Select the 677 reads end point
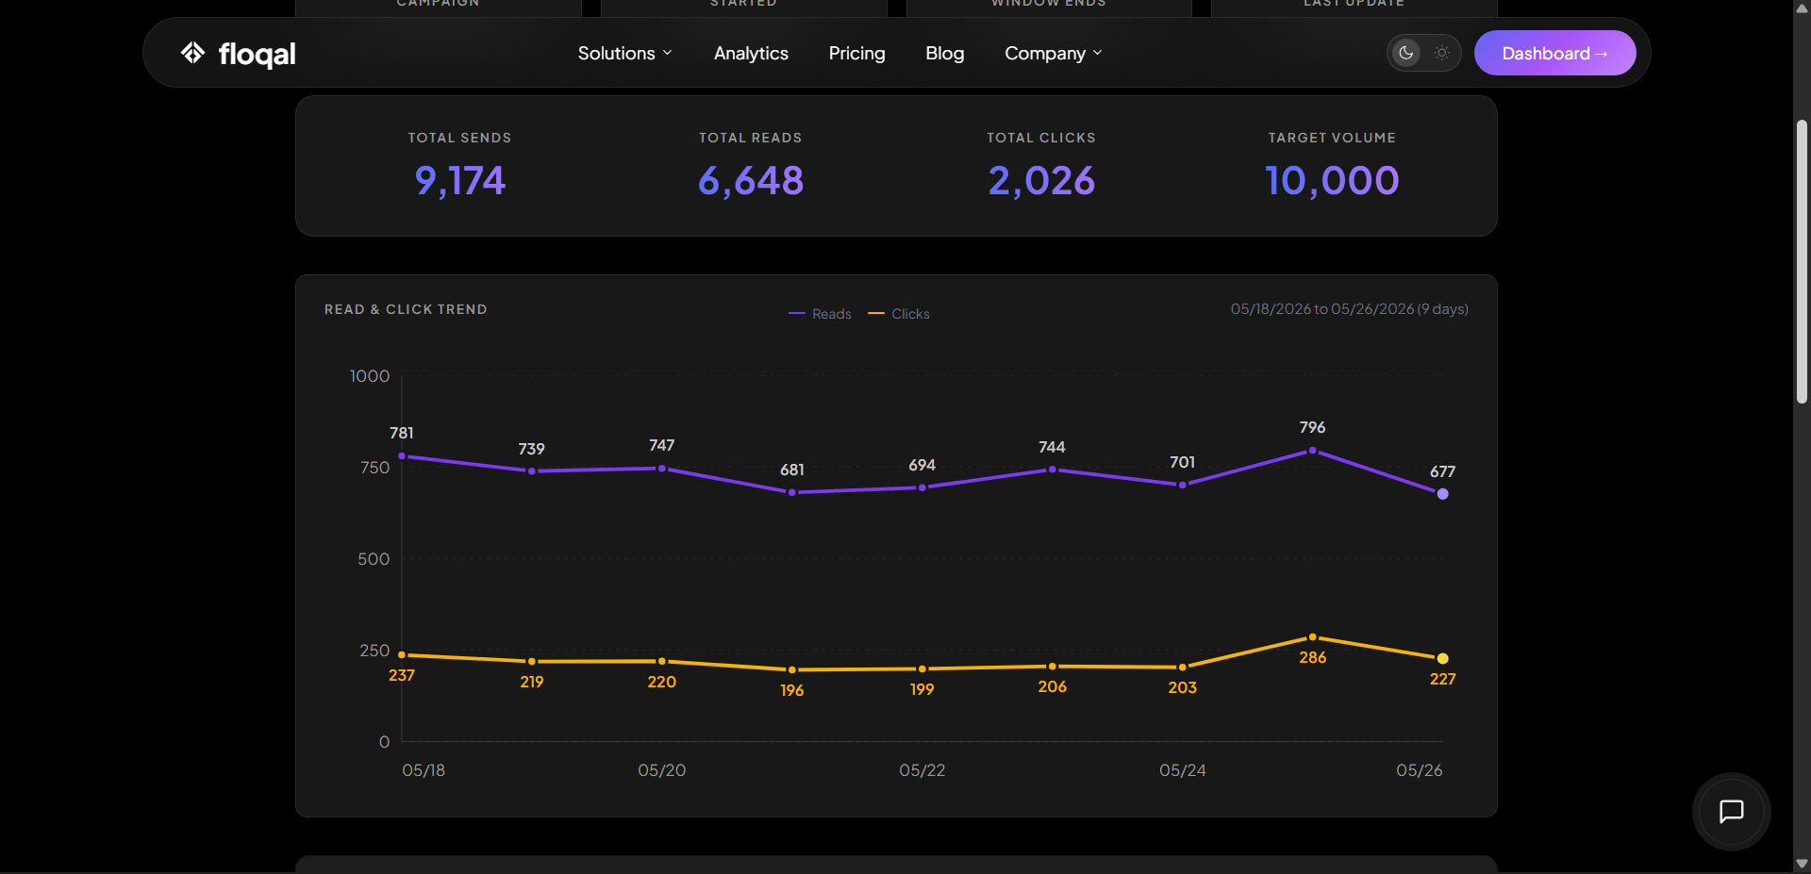 1442,494
